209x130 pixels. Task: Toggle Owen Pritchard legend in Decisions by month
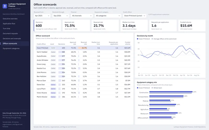tap(143, 39)
